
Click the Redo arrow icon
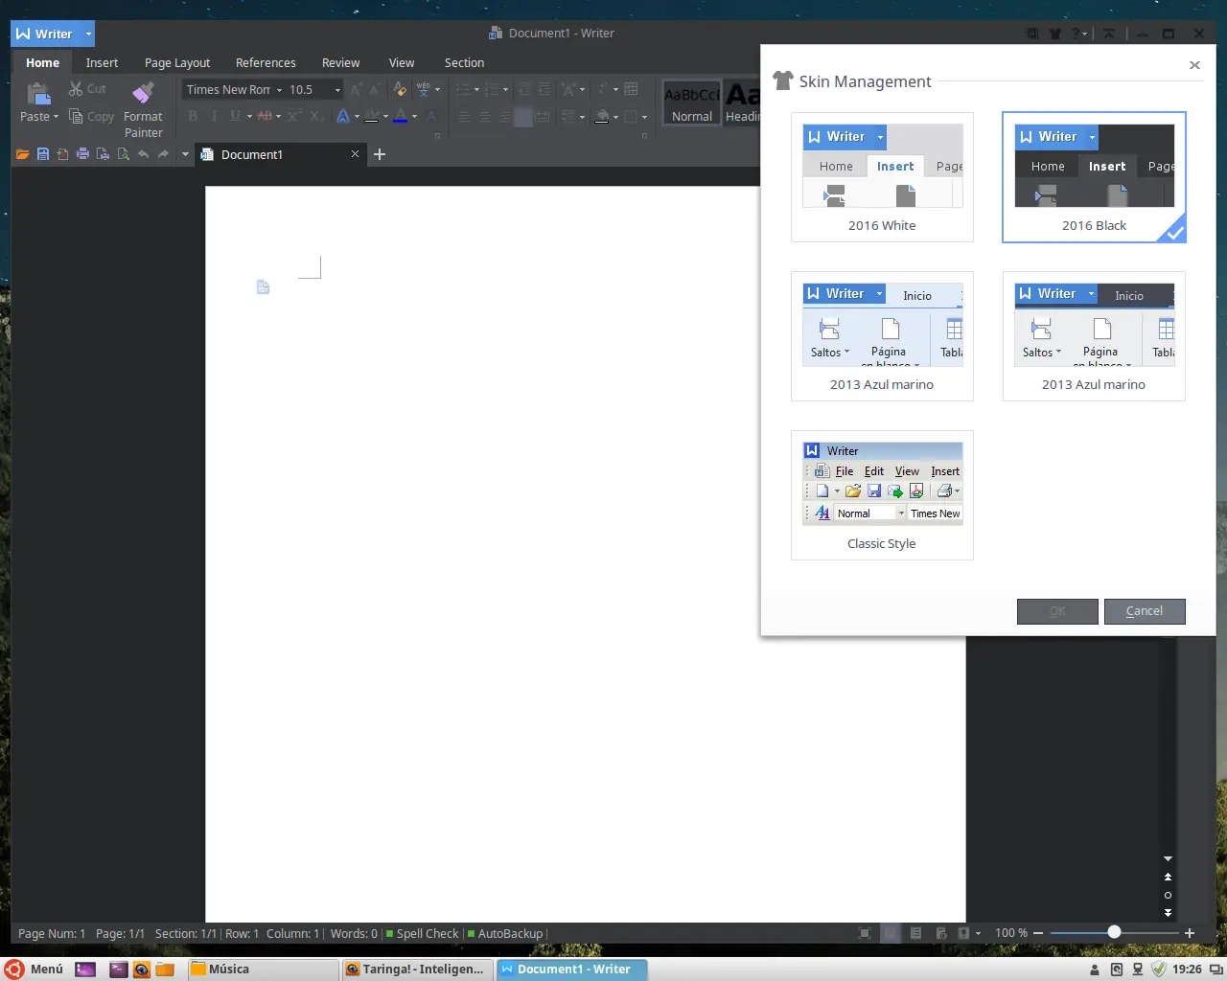163,154
